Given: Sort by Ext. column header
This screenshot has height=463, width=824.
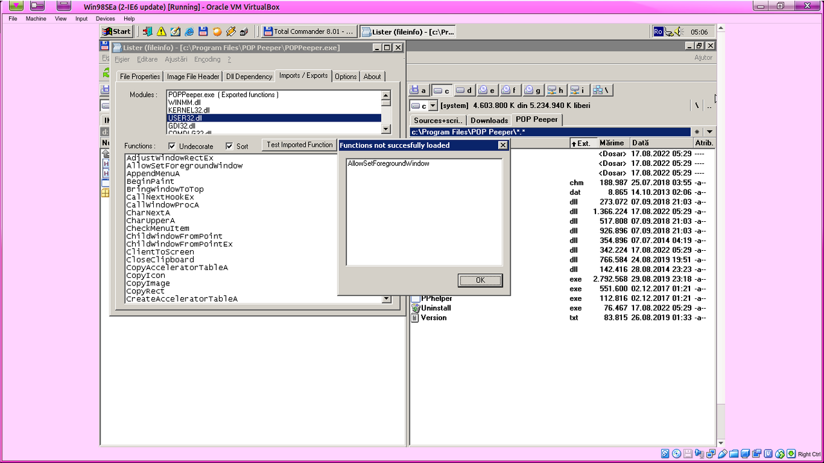Looking at the screenshot, I should (583, 143).
